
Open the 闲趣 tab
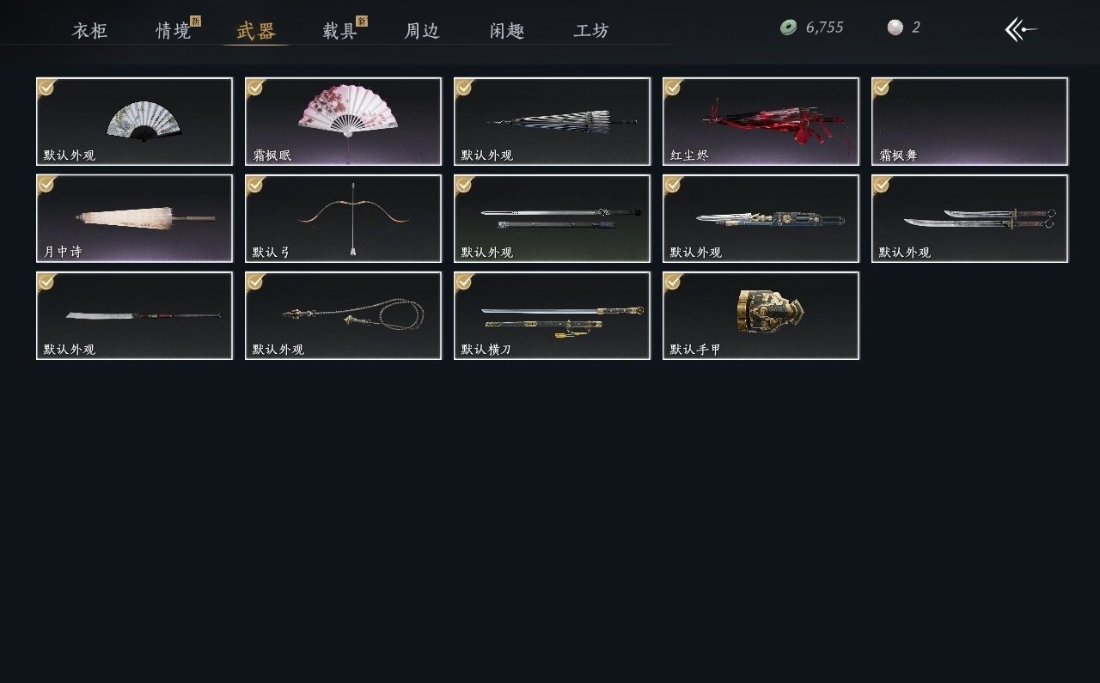coord(507,31)
